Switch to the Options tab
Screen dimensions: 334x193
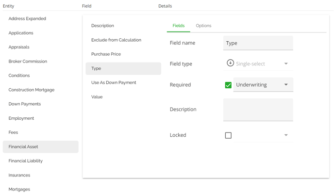(x=203, y=26)
